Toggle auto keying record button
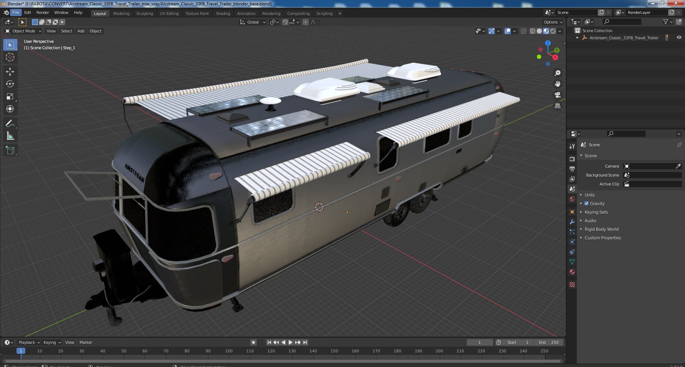The height and width of the screenshot is (367, 685). 253,342
